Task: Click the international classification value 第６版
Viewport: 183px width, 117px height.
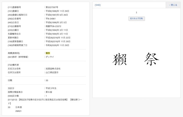Action: pos(50,92)
